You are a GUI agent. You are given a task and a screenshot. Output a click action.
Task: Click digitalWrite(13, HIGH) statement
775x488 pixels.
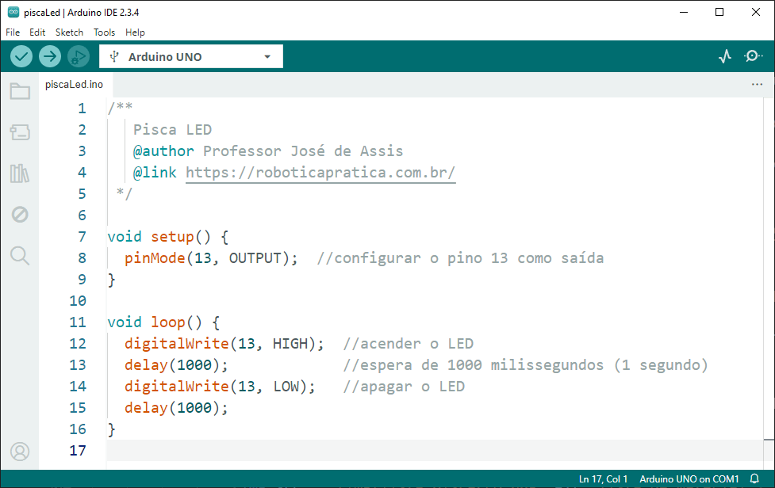[x=224, y=344]
